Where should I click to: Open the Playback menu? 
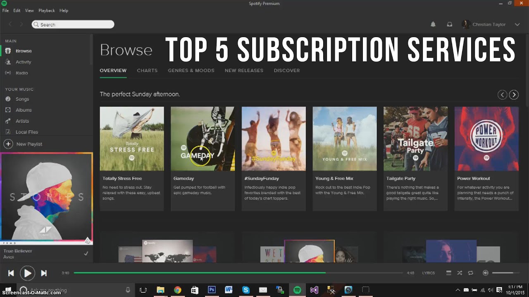point(47,10)
